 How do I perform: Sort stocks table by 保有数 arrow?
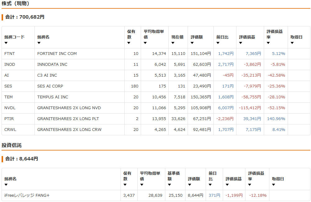[129, 43]
